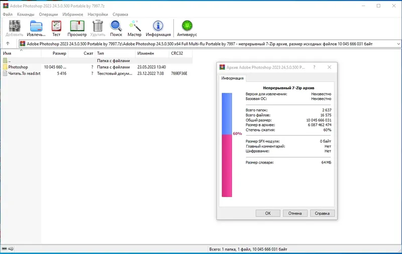
Task: Open Поиск magnifier search icon
Action: [x=116, y=26]
